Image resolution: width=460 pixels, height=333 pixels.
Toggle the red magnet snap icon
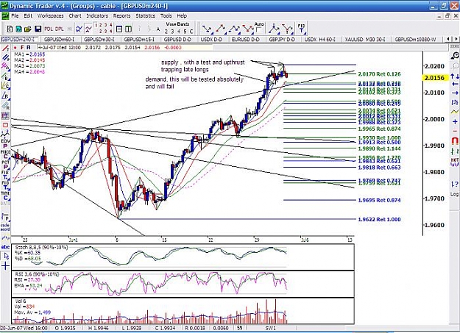click(455, 141)
